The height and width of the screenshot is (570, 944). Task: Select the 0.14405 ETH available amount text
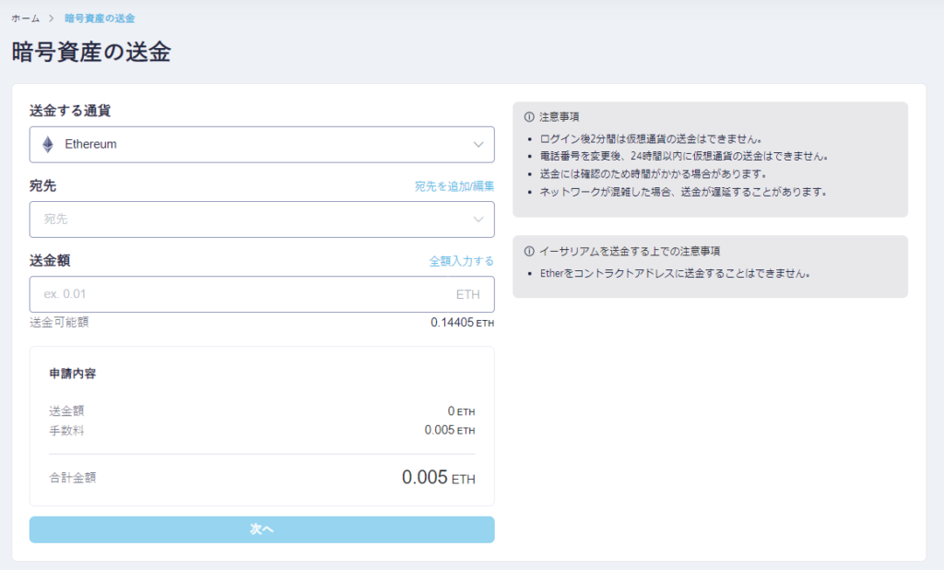(x=463, y=323)
